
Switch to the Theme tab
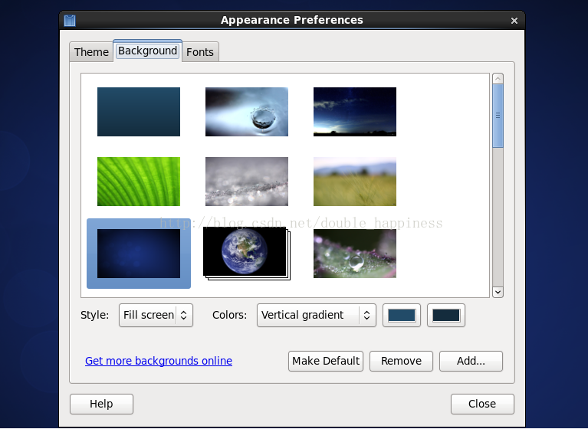(x=91, y=51)
